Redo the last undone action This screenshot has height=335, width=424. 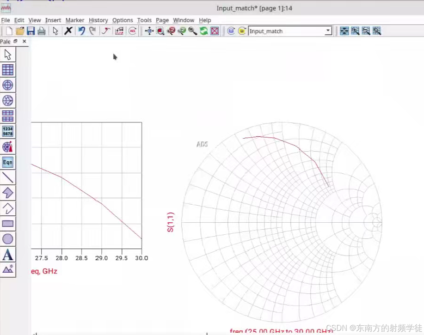[x=93, y=31]
